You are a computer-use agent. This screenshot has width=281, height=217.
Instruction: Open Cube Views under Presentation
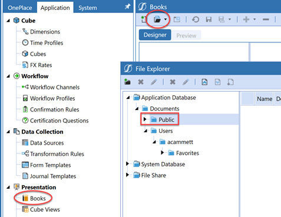(x=45, y=209)
